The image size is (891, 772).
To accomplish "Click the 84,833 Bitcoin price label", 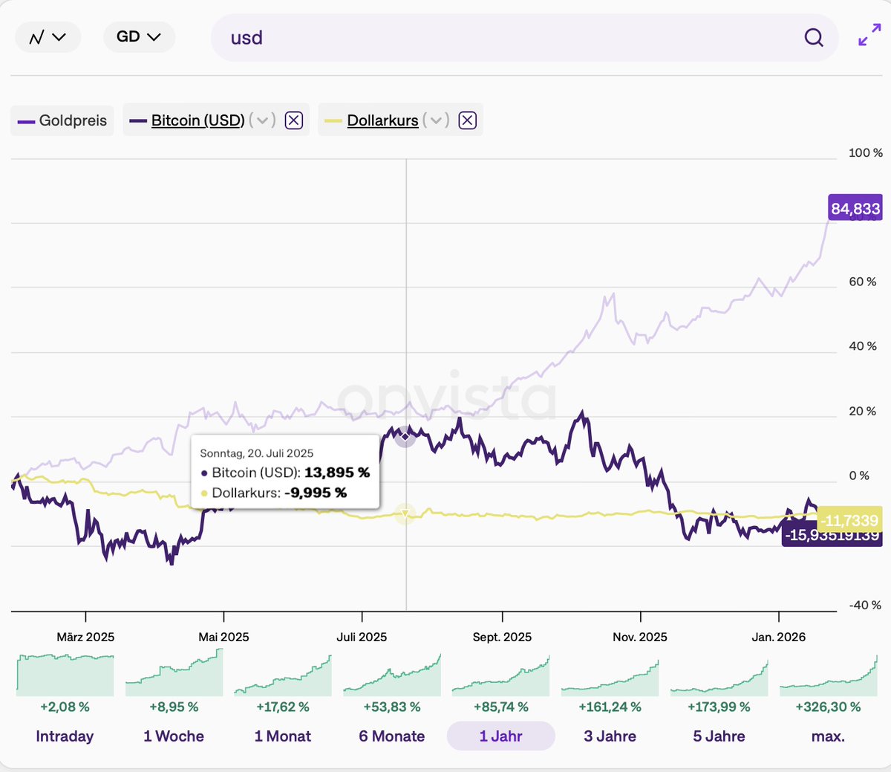I will [x=855, y=208].
